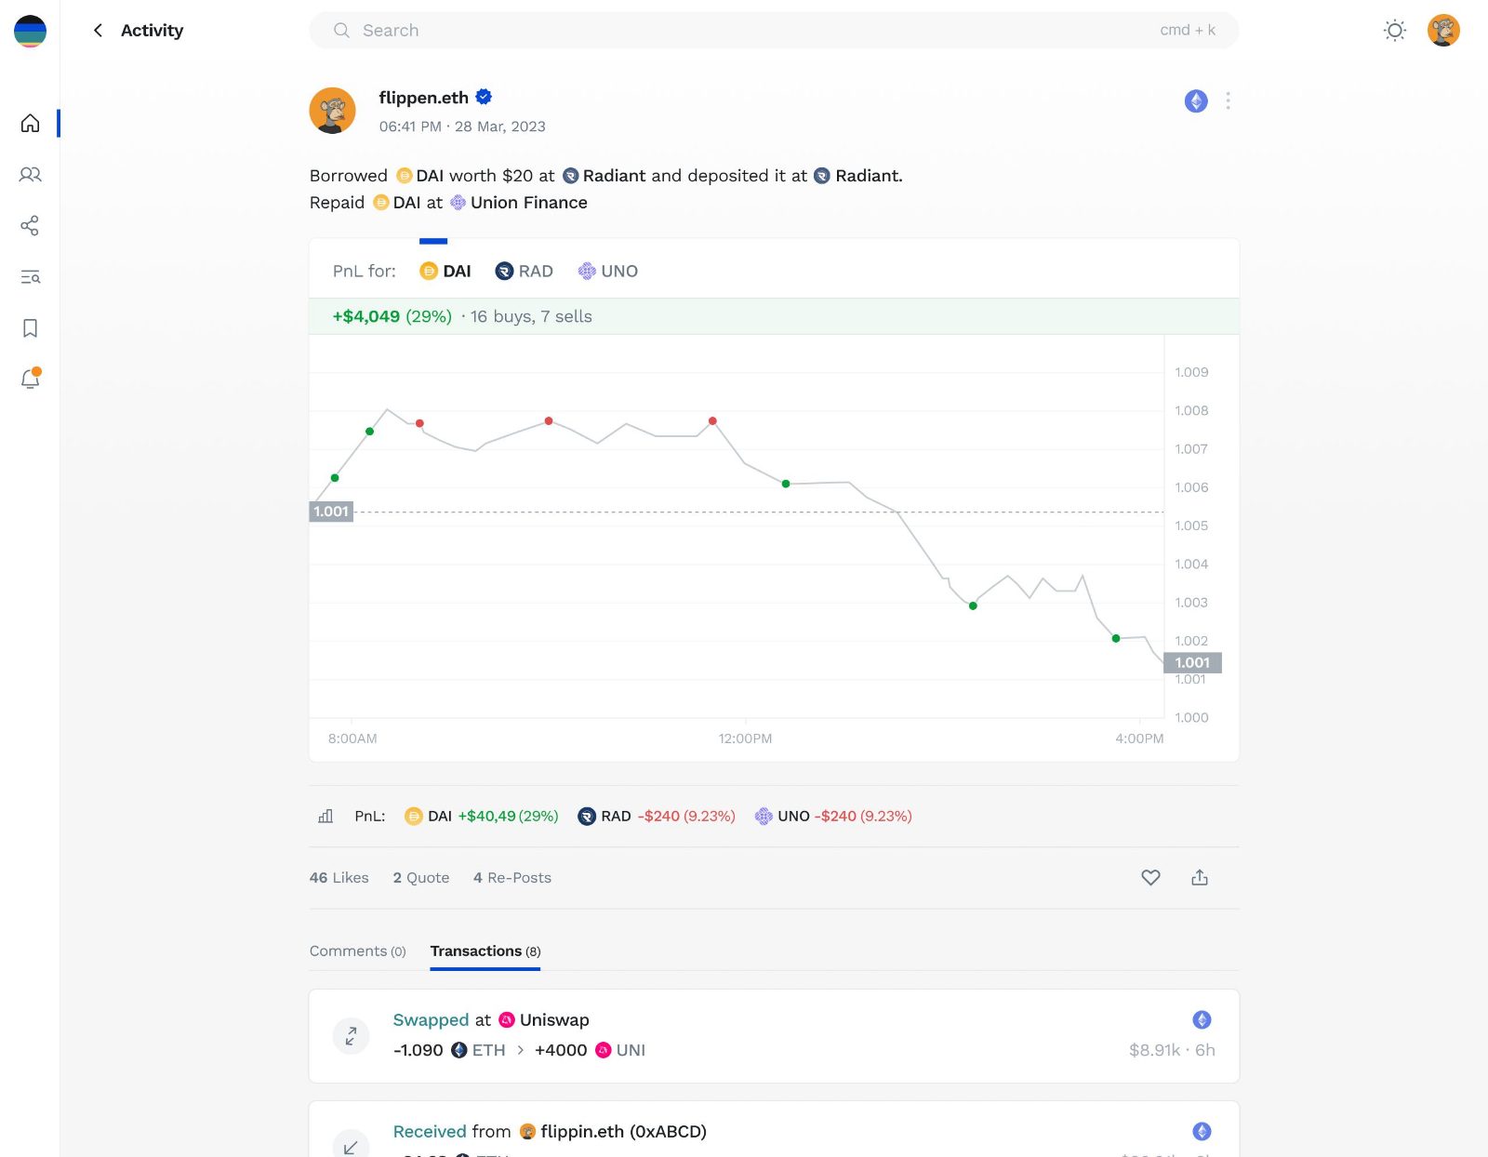Open the people/community sidebar icon

pos(30,174)
